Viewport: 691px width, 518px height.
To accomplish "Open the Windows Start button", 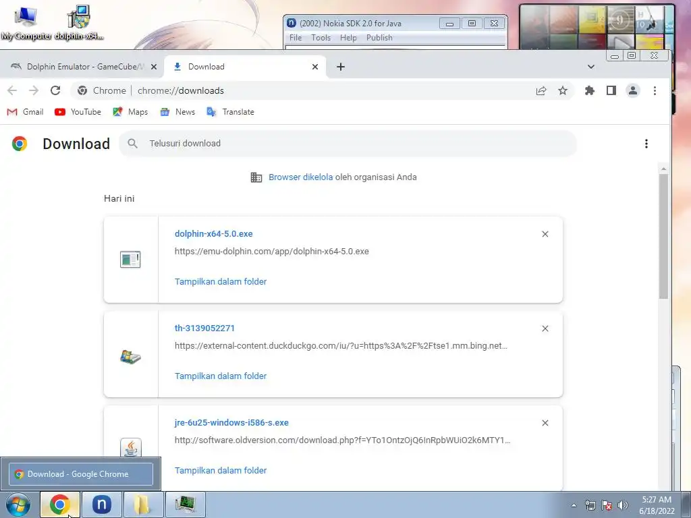I will pos(18,505).
